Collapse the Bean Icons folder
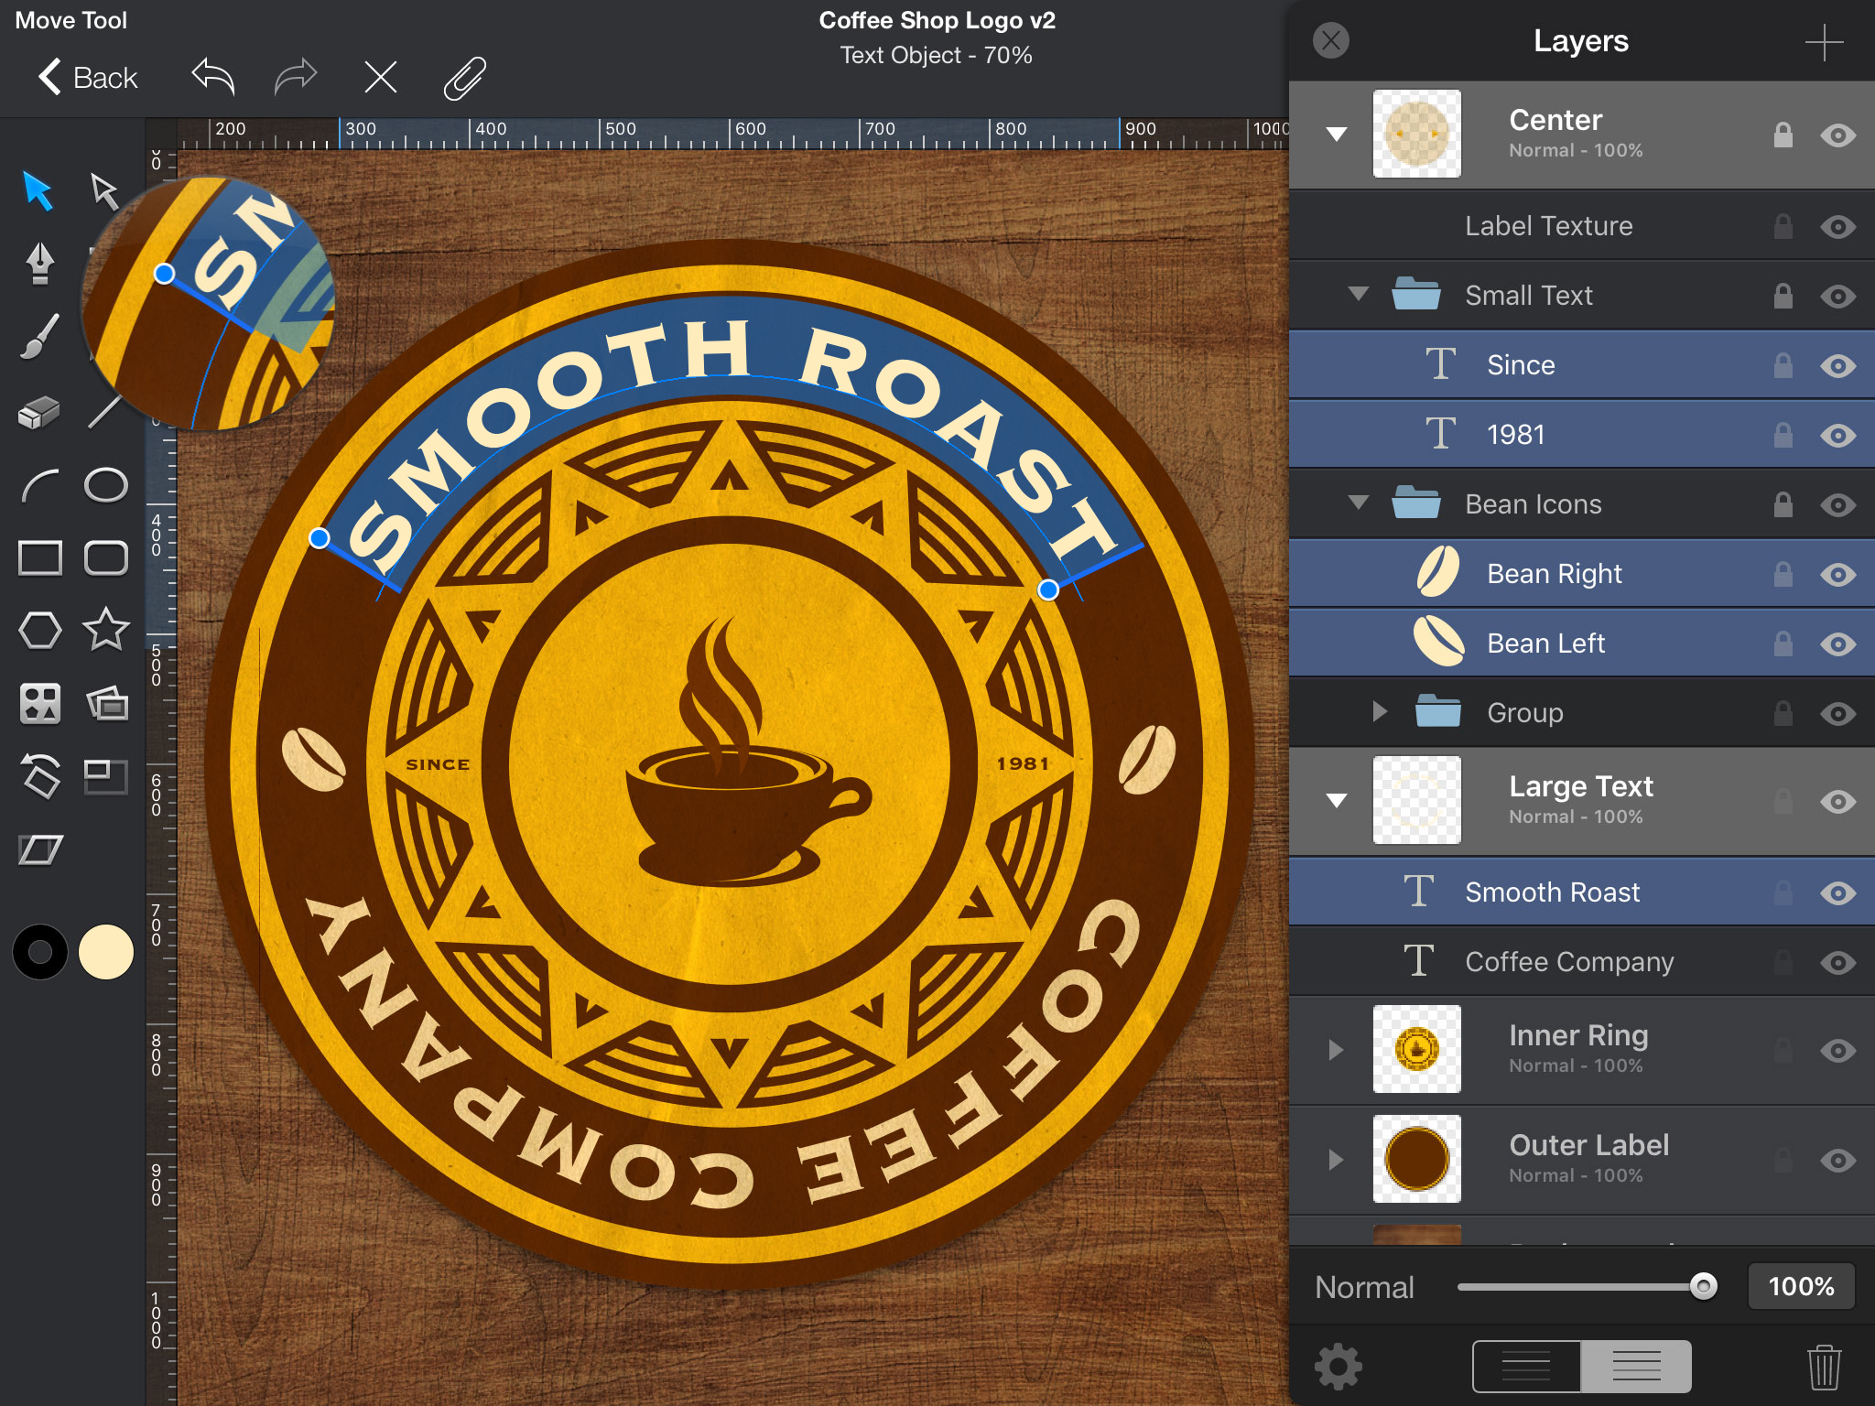Screen dimensions: 1875x1406 1358,503
